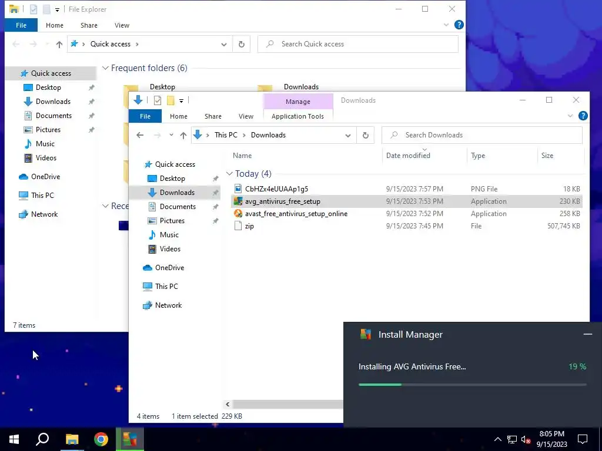Open Music in Downloads window sidebar
The width and height of the screenshot is (602, 451).
click(x=169, y=235)
